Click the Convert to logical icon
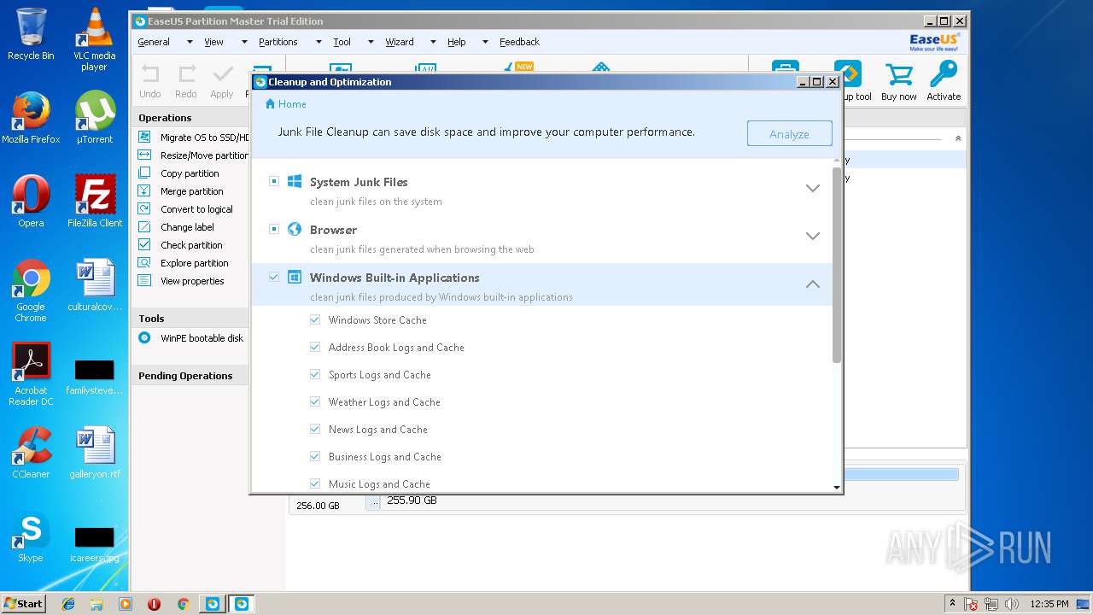1093x615 pixels. click(x=144, y=208)
